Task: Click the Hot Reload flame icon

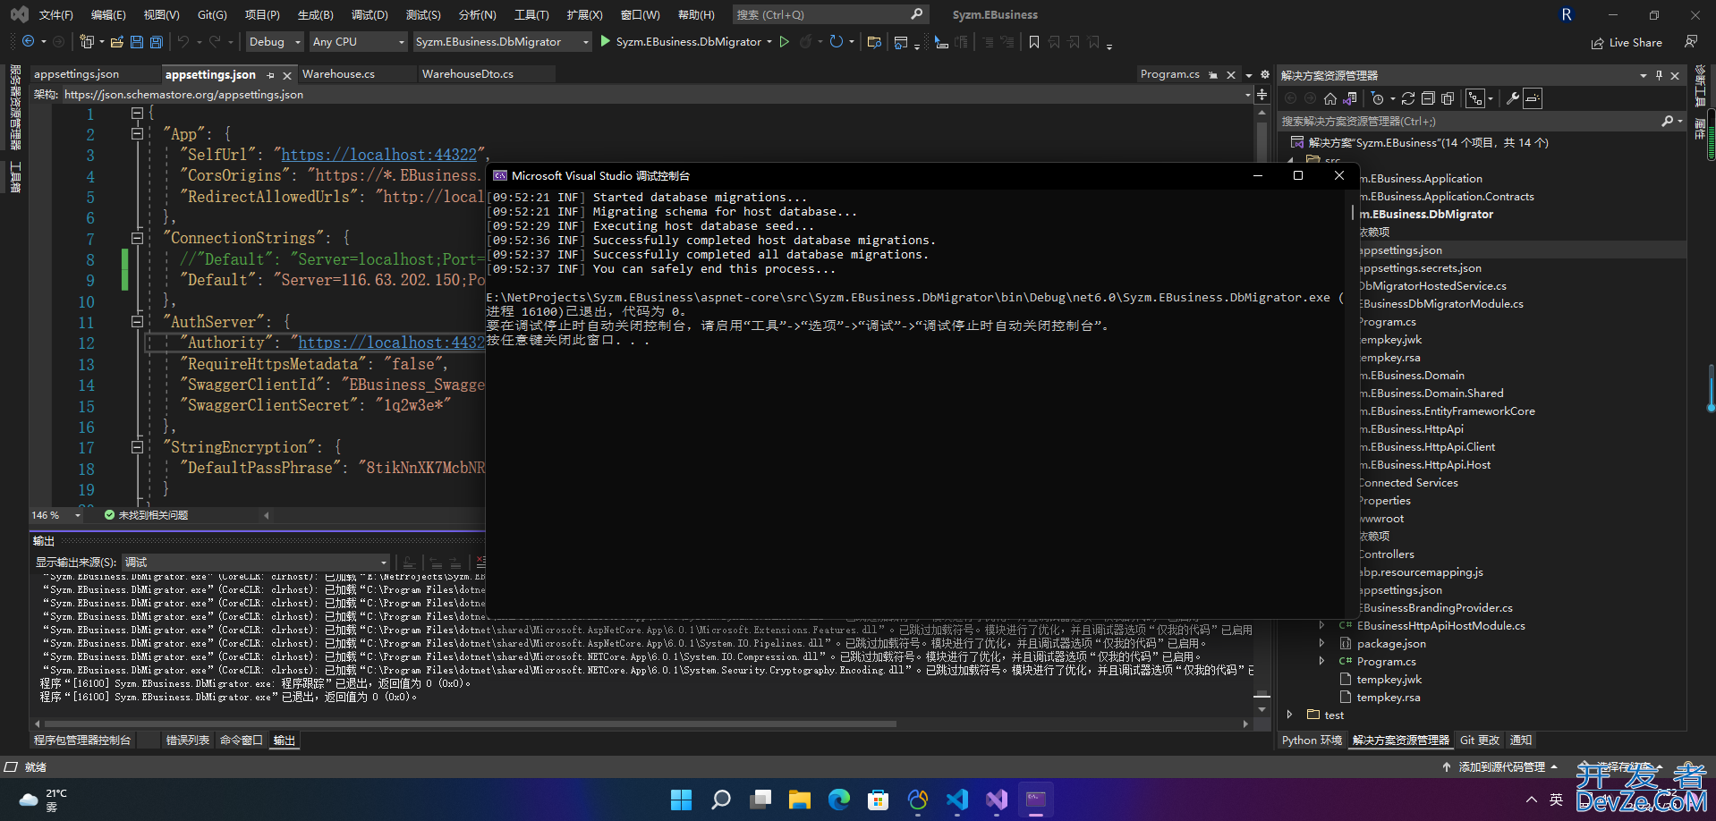Action: 805,42
